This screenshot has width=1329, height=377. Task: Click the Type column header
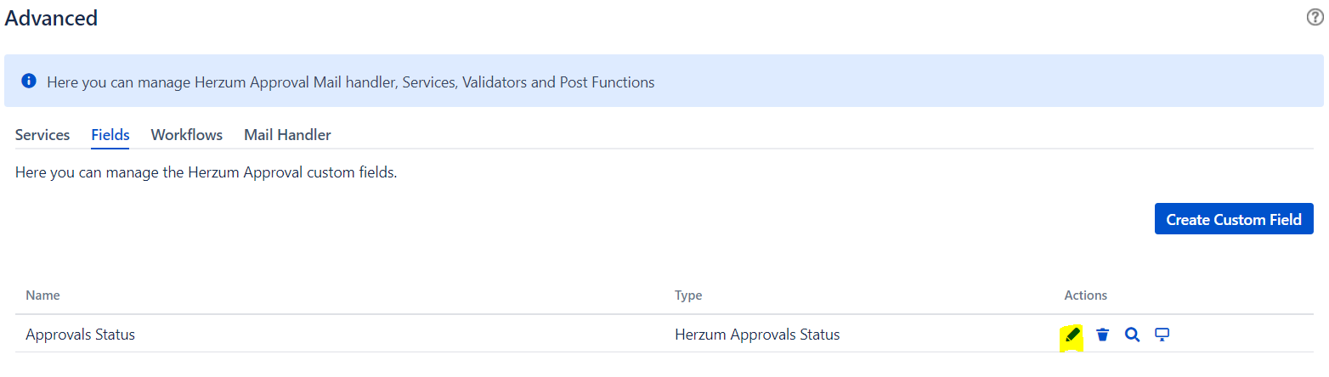tap(688, 295)
